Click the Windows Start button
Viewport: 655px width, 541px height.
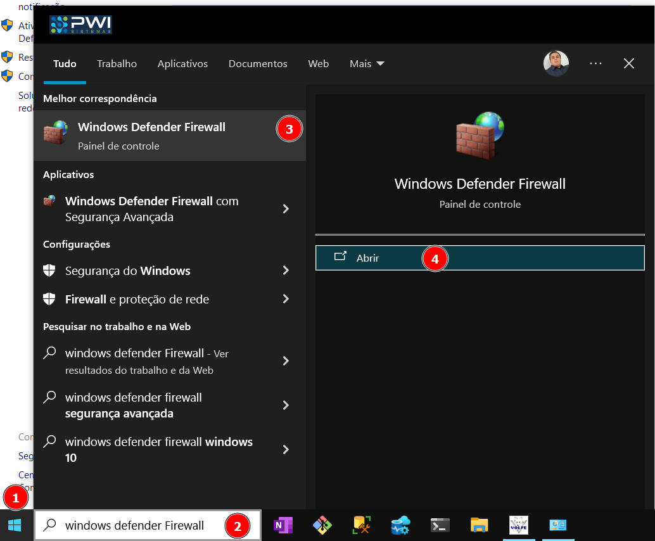15,525
